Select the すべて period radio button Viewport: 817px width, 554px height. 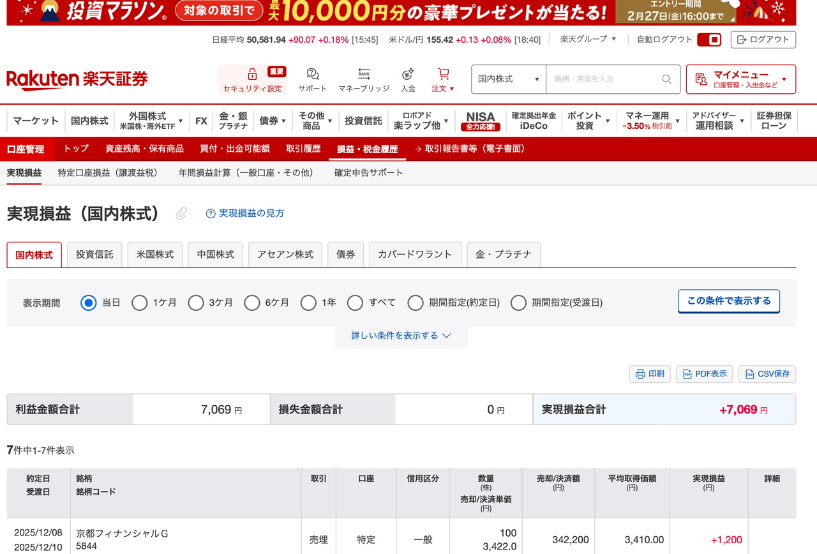tap(355, 303)
